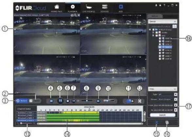Viewport: 192px width, 137px height.
Task: Adjust the playback speed slider
Action: pyautogui.click(x=87, y=100)
